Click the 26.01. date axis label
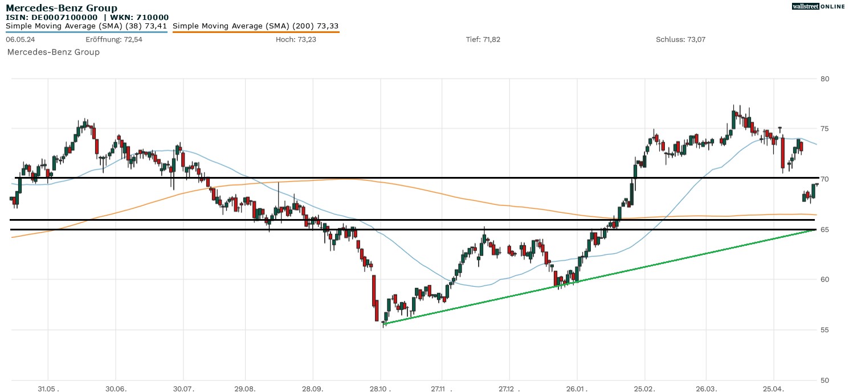The height and width of the screenshot is (392, 849). [x=577, y=389]
